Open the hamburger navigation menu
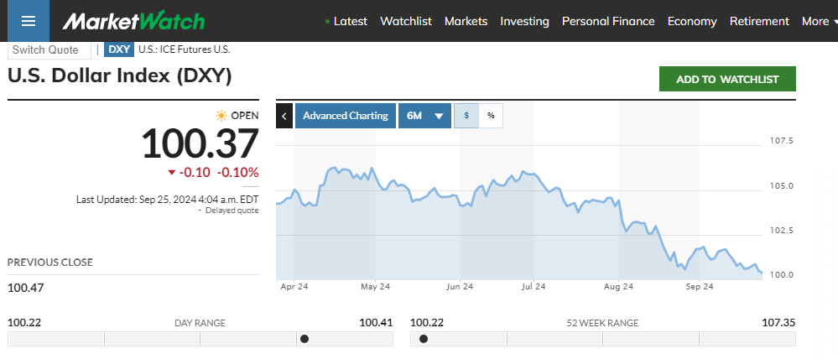Viewport: 838px width, 359px height. [x=29, y=21]
